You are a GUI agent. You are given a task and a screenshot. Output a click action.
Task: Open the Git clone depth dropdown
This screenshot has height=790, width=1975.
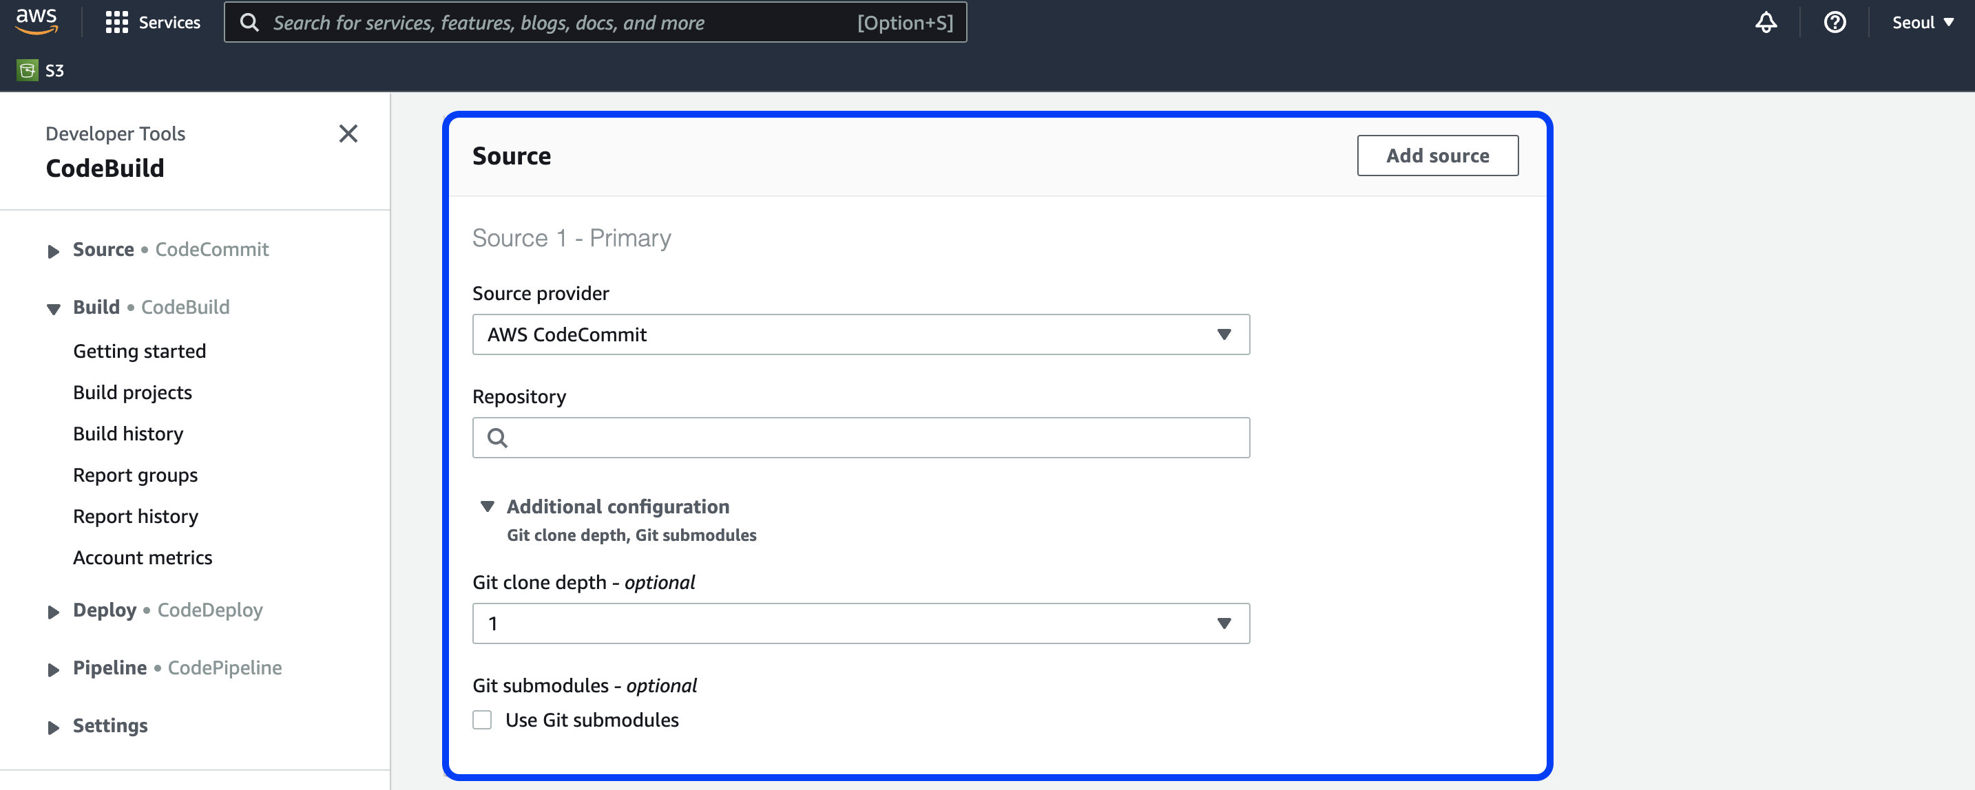tap(860, 623)
